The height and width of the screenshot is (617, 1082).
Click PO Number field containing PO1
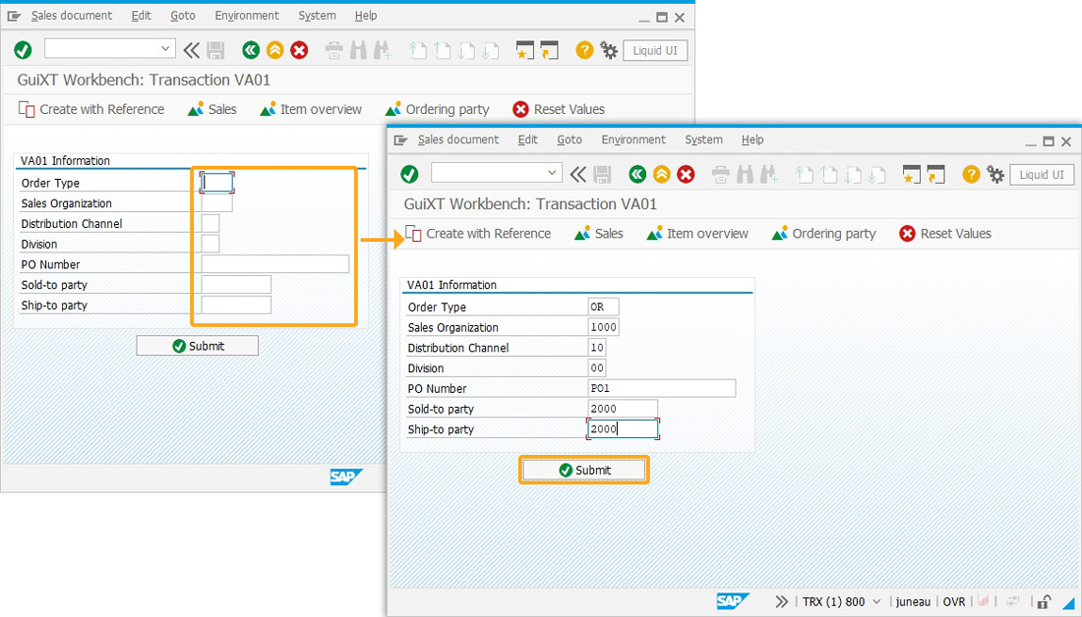(662, 388)
